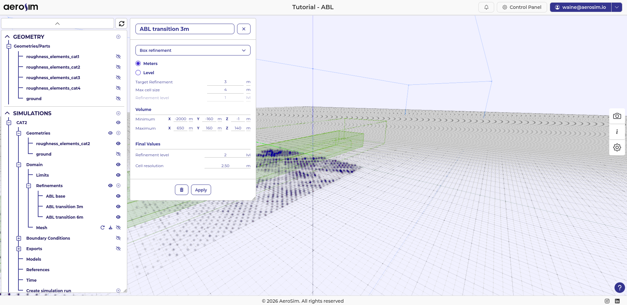Hide the ABL base refinement
This screenshot has height=305, width=627.
click(118, 196)
